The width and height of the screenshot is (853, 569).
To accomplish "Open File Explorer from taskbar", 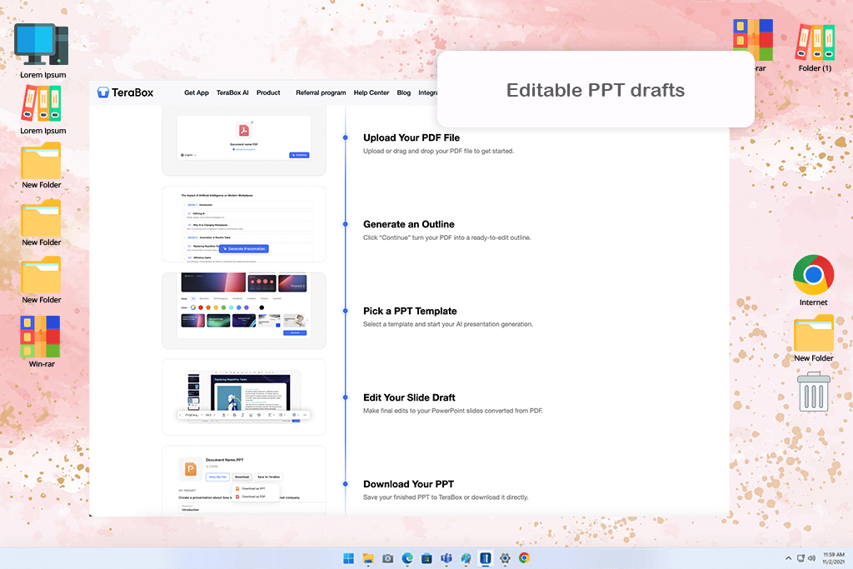I will [x=368, y=558].
